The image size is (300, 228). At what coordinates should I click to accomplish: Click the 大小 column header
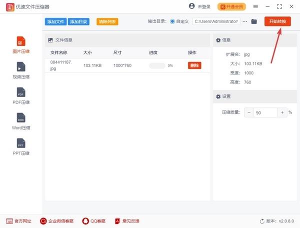click(x=87, y=52)
